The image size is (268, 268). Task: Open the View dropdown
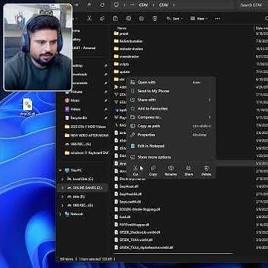pyautogui.click(x=200, y=19)
